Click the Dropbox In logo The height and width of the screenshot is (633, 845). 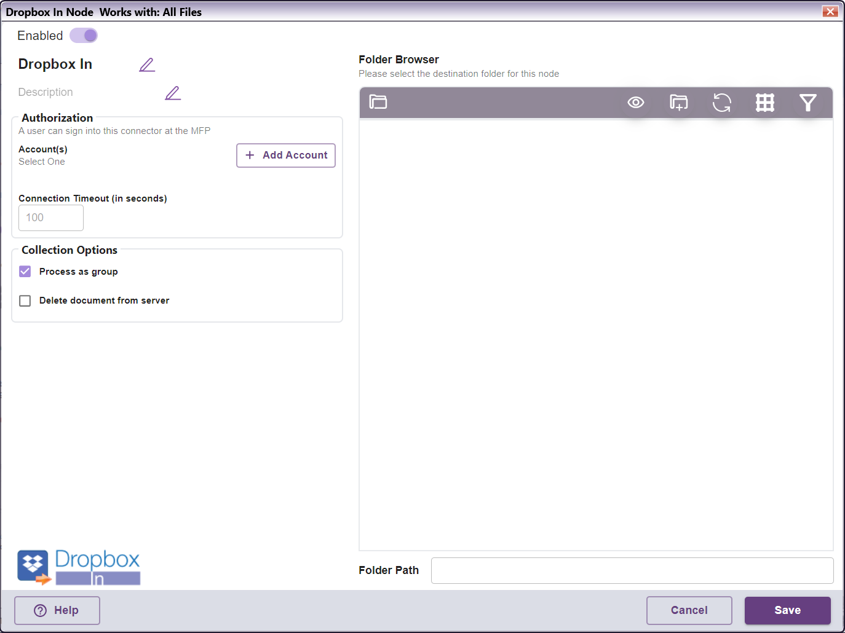[x=79, y=567]
